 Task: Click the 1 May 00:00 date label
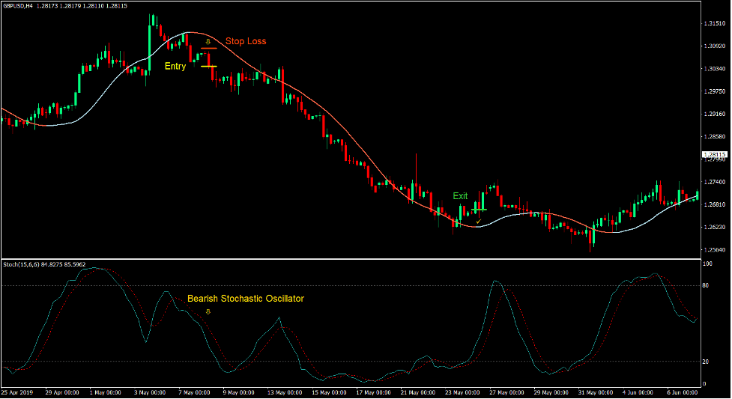[105, 392]
